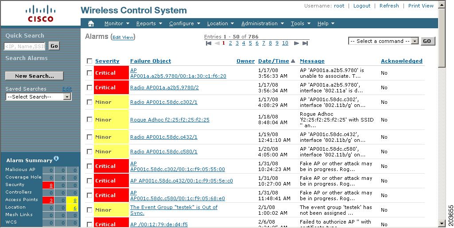Click the Logout link
Image resolution: width=454 pixels, height=228 pixels.
(x=361, y=6)
